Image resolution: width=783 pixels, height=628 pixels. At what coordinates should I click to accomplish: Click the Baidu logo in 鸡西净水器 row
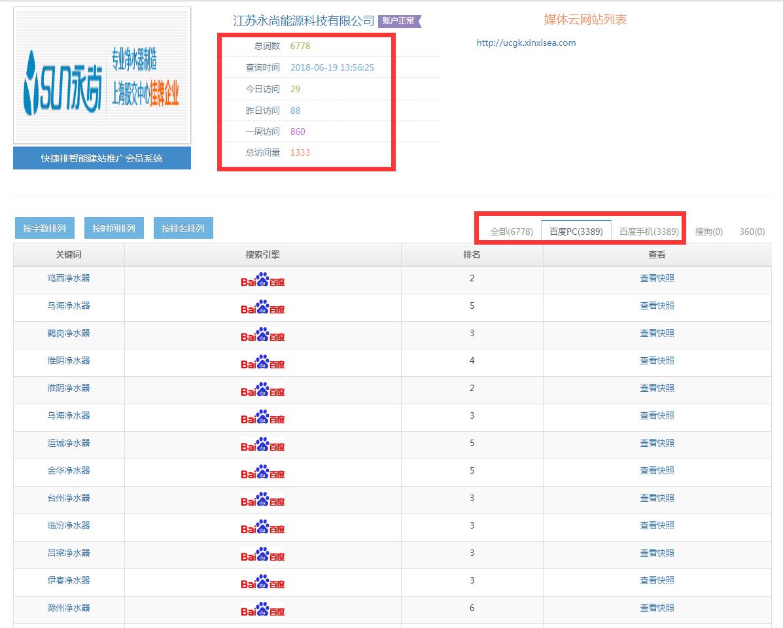point(262,280)
